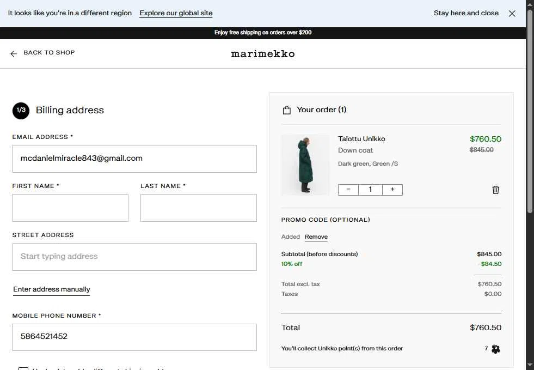534x370 pixels.
Task: Click the Last Name input
Action: [199, 208]
